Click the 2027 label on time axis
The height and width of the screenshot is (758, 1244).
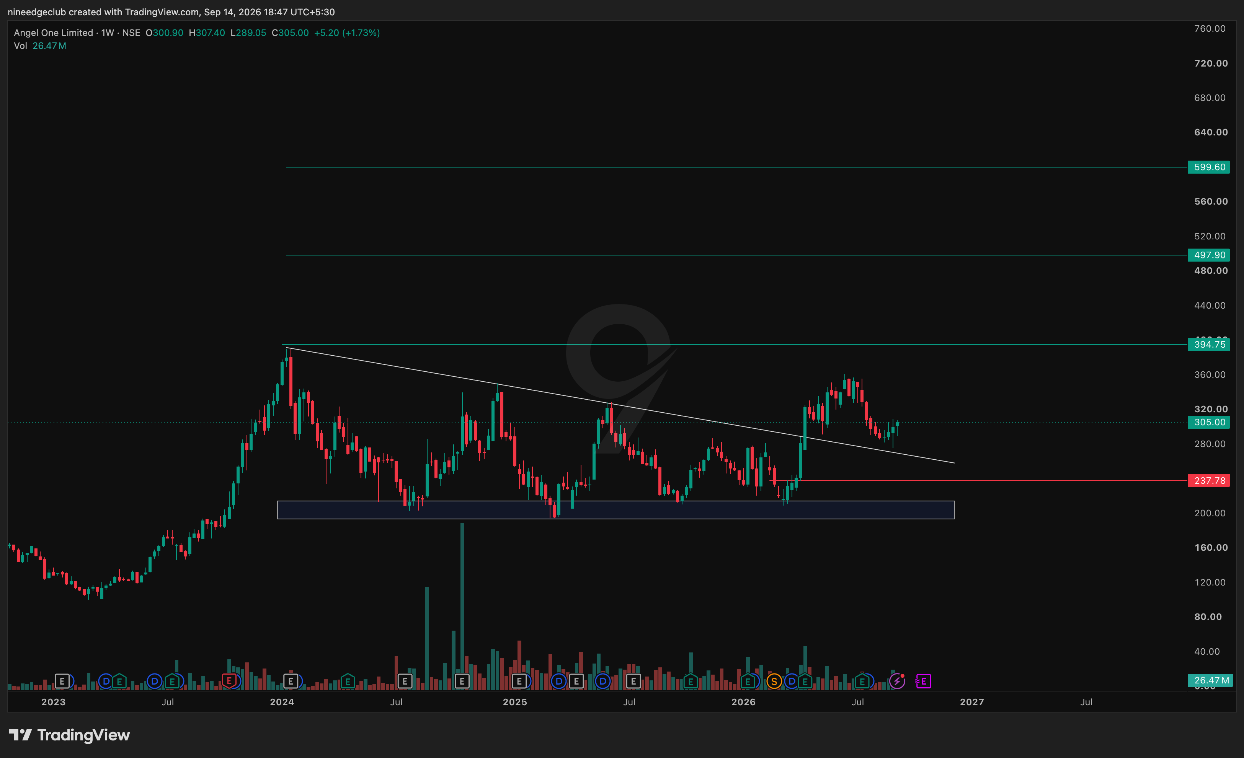972,702
